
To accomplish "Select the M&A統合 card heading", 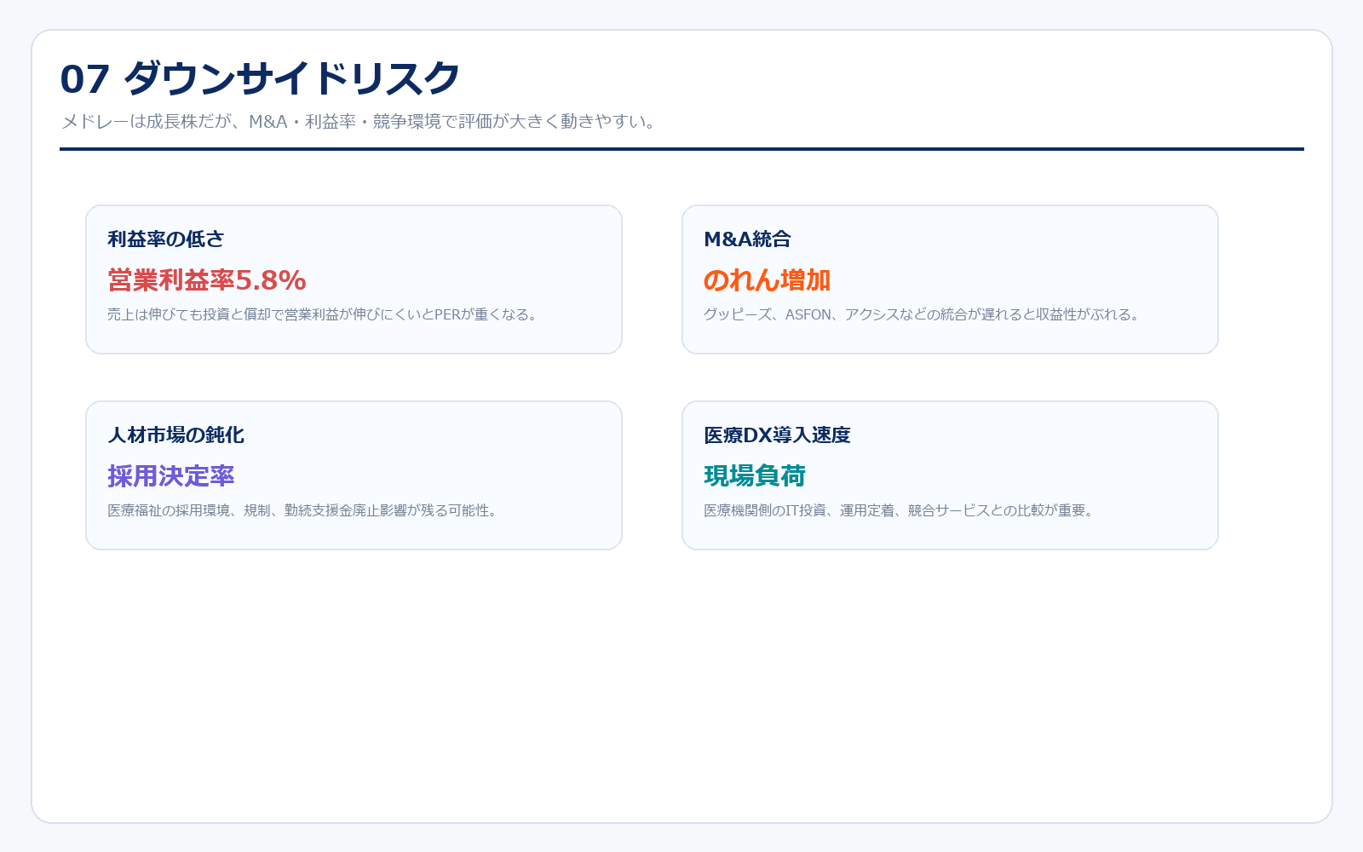I will pos(747,239).
